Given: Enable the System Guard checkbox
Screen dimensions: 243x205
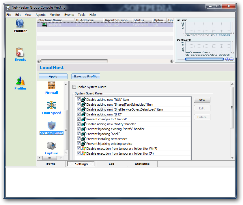Looking at the screenshot, I should tap(74, 87).
